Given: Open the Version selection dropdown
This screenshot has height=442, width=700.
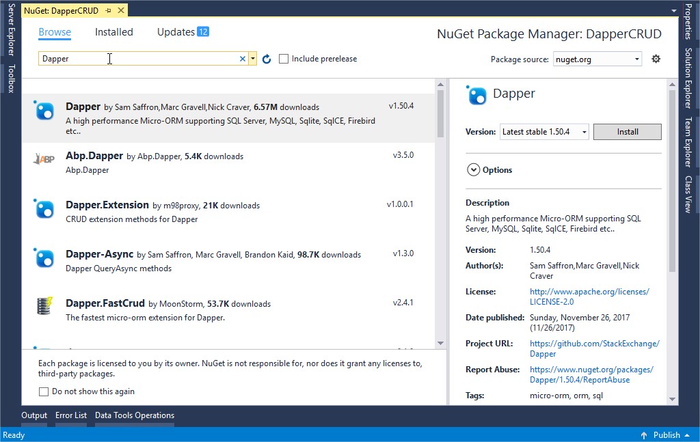Looking at the screenshot, I should coord(584,131).
